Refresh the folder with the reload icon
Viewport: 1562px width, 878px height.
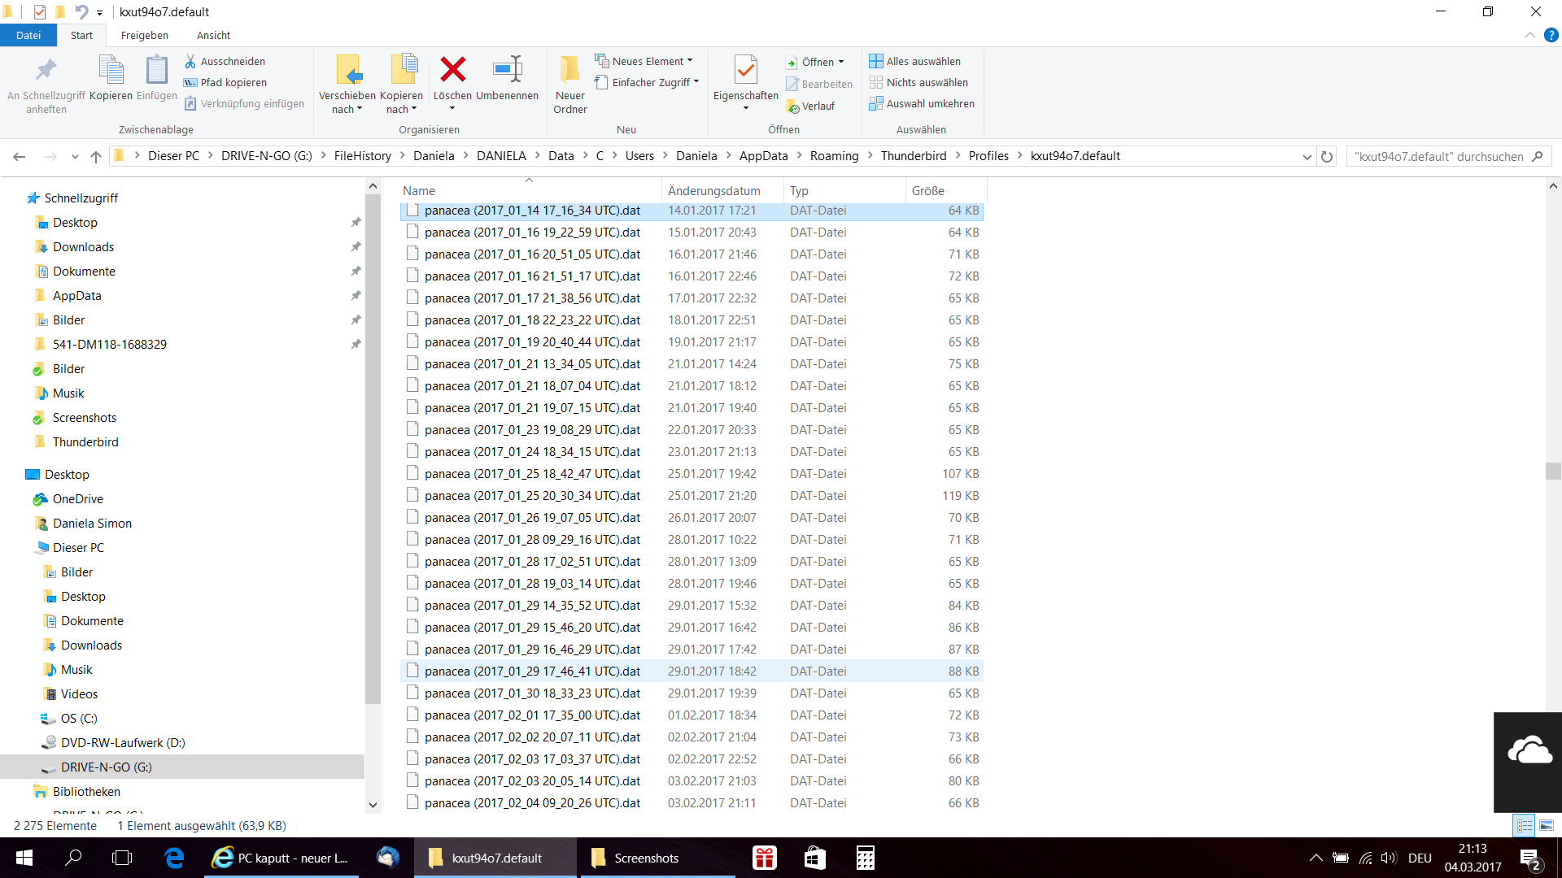click(1327, 156)
